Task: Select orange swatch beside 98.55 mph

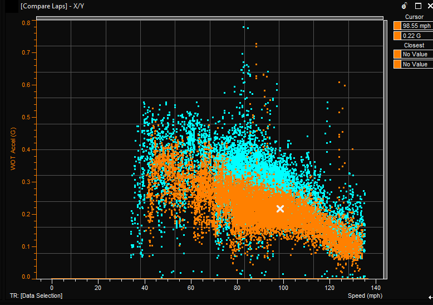Action: (397, 26)
